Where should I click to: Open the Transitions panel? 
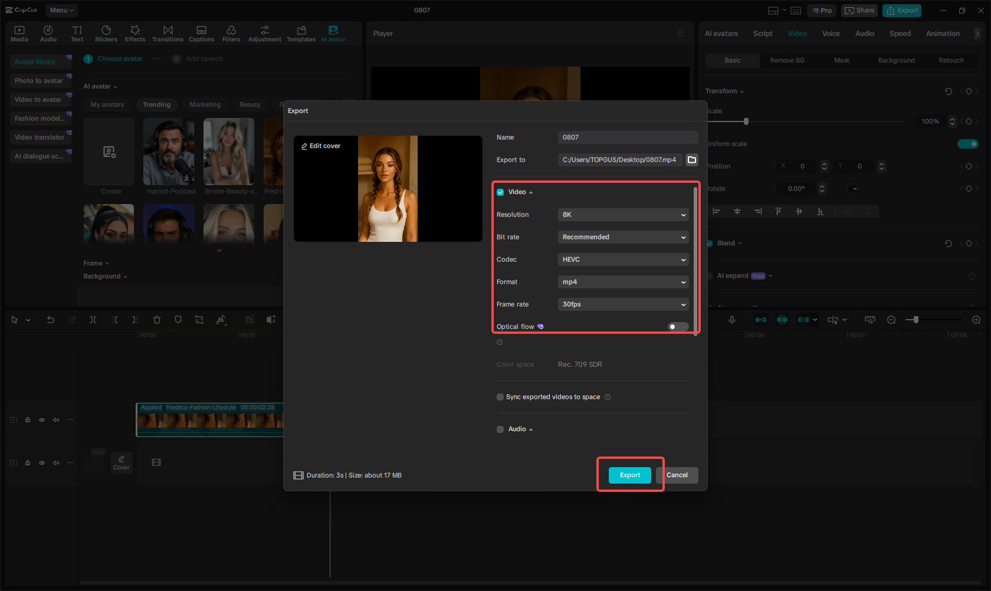tap(168, 32)
